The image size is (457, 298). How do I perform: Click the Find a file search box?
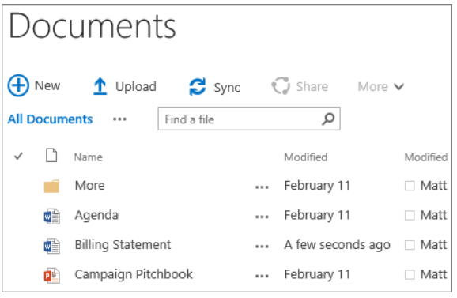(x=249, y=119)
